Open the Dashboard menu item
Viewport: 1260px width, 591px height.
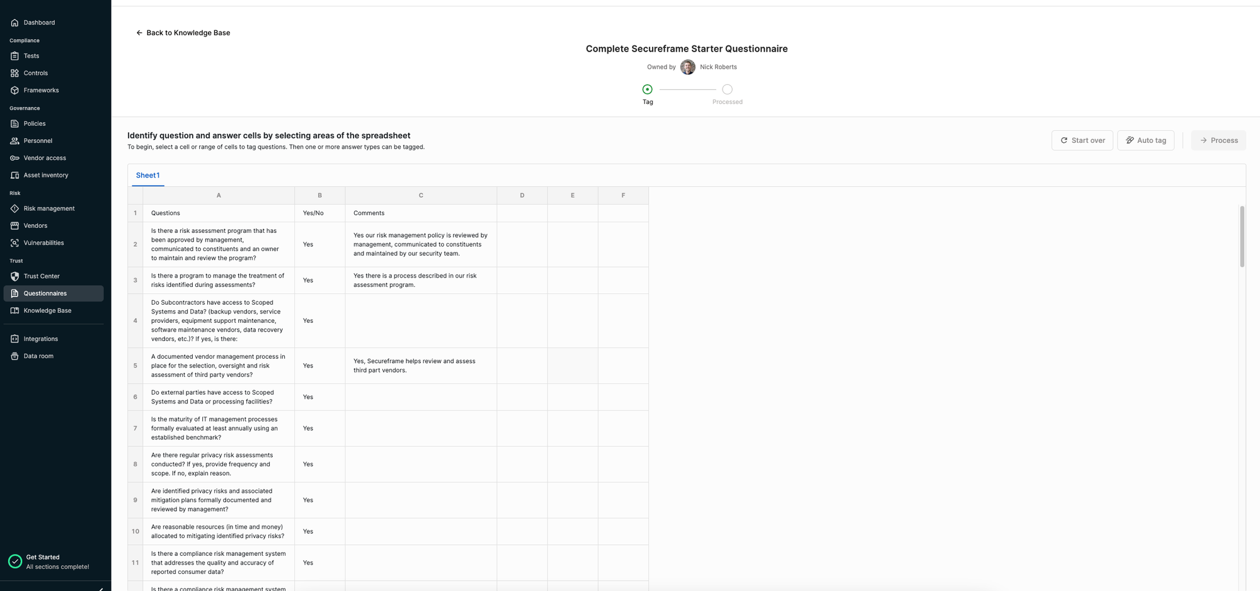[x=54, y=23]
